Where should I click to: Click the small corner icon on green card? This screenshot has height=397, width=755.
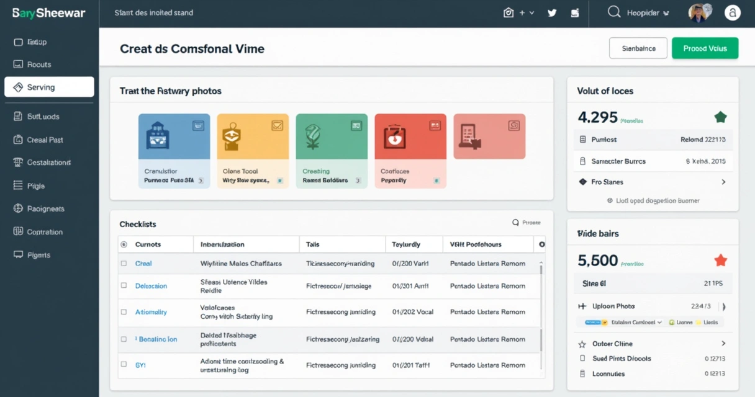[356, 125]
